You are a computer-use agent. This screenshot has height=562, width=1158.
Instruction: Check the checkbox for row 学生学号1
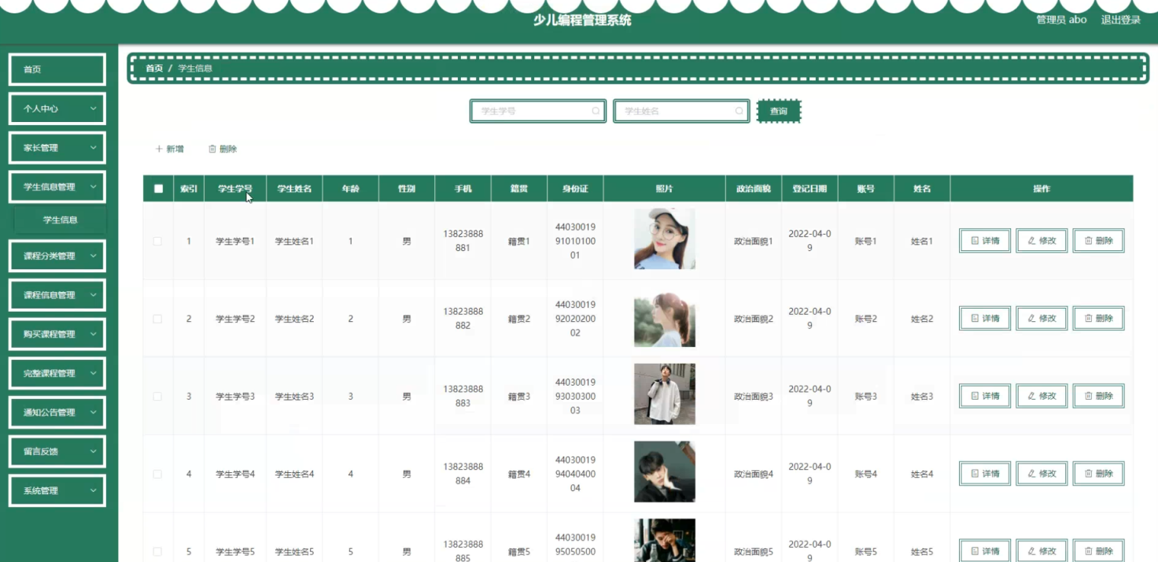tap(157, 241)
